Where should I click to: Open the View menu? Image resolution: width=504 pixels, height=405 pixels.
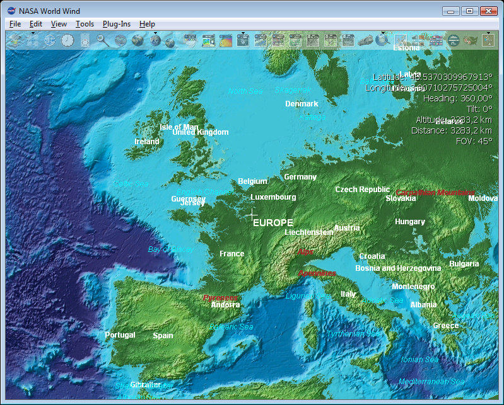click(59, 24)
